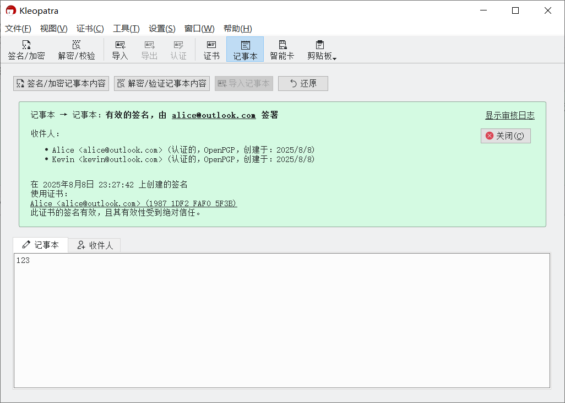Close the signature result with 关闭 button
The image size is (565, 403).
(x=505, y=135)
